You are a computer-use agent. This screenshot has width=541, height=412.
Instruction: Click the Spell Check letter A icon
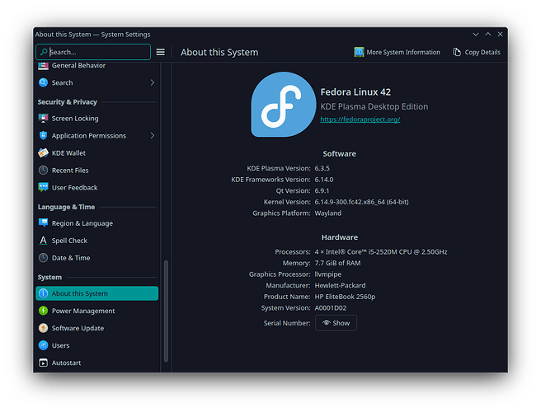pos(43,241)
